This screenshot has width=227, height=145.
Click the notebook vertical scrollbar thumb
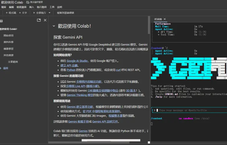149,25
